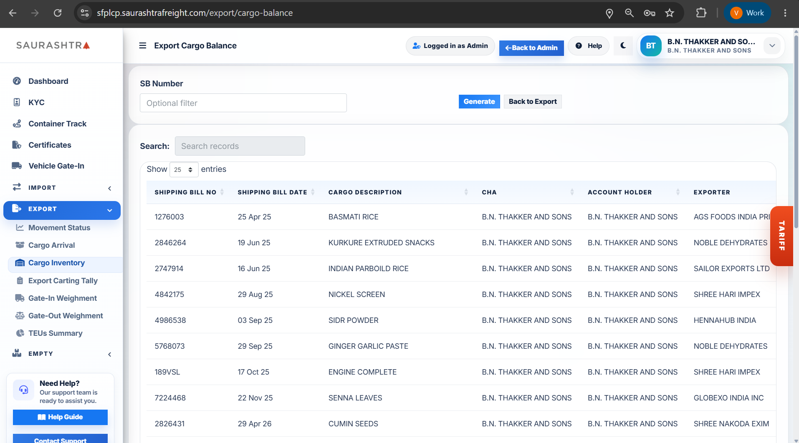Expand the EMPTY menu section

click(62, 354)
